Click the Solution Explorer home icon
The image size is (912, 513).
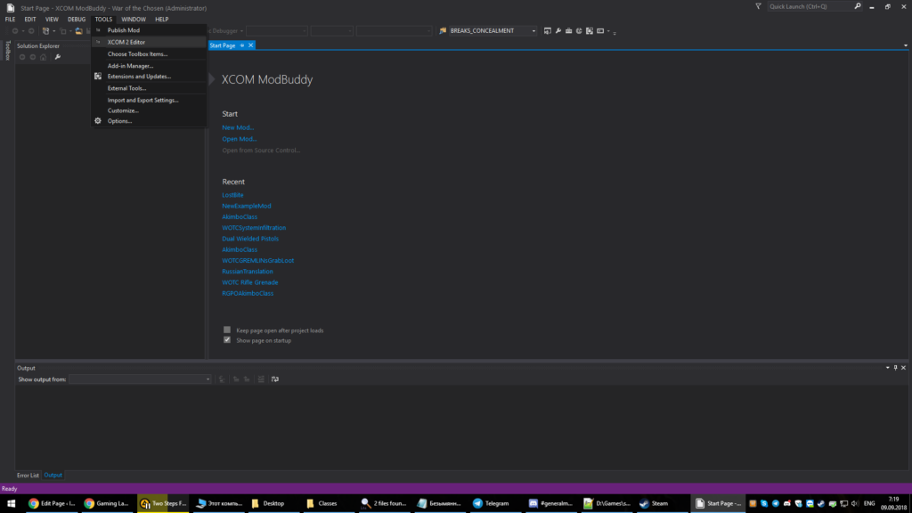43,57
